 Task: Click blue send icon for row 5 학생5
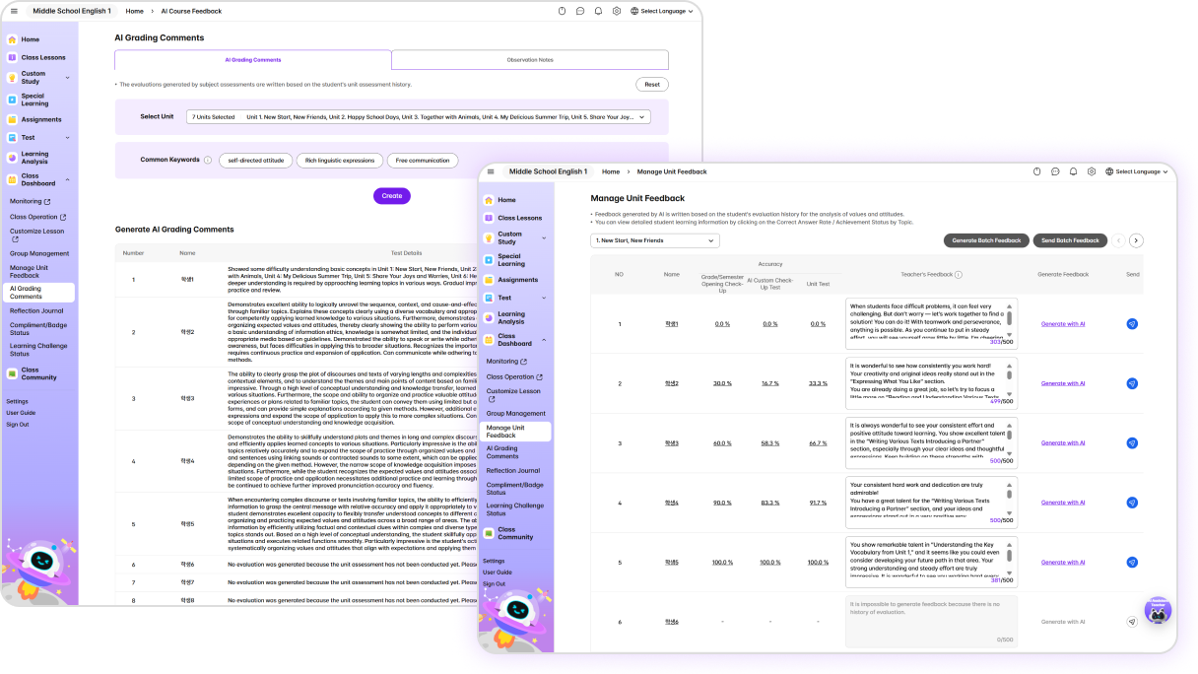1132,562
